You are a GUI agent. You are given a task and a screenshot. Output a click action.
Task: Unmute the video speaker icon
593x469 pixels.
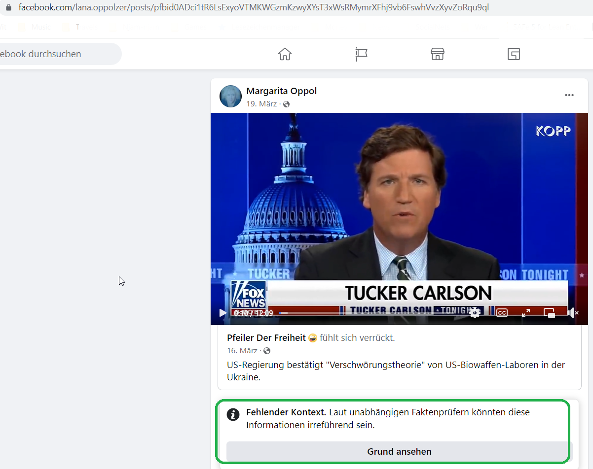(572, 312)
